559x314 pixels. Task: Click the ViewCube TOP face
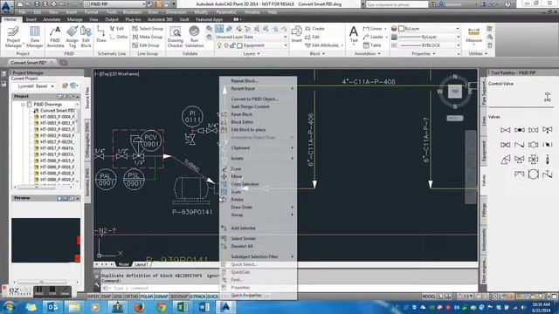coord(455,92)
